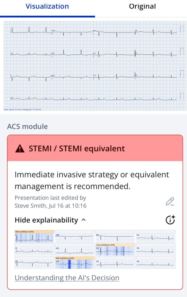The image size is (187, 297).
Task: Click the AI info sparkle icon
Action: [x=170, y=220]
